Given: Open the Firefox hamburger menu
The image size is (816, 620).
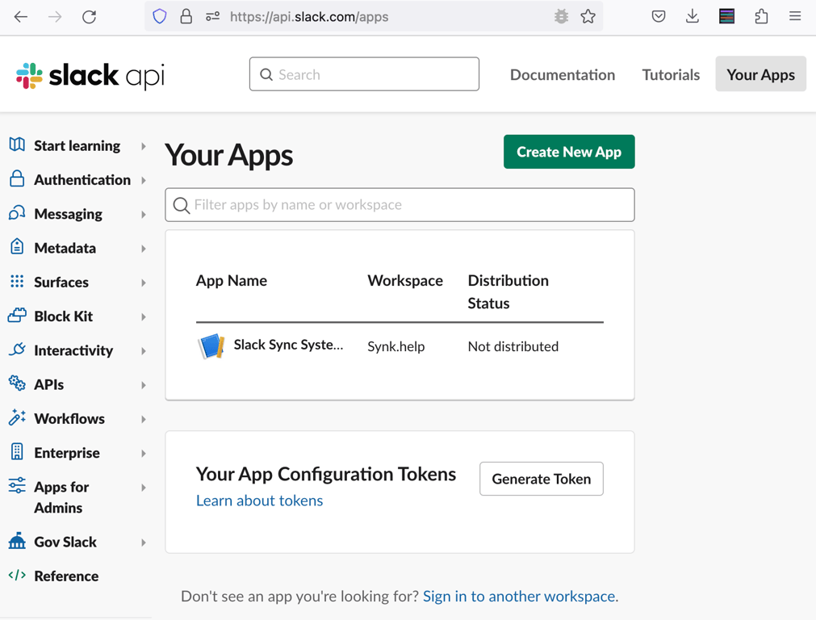Looking at the screenshot, I should pyautogui.click(x=795, y=17).
